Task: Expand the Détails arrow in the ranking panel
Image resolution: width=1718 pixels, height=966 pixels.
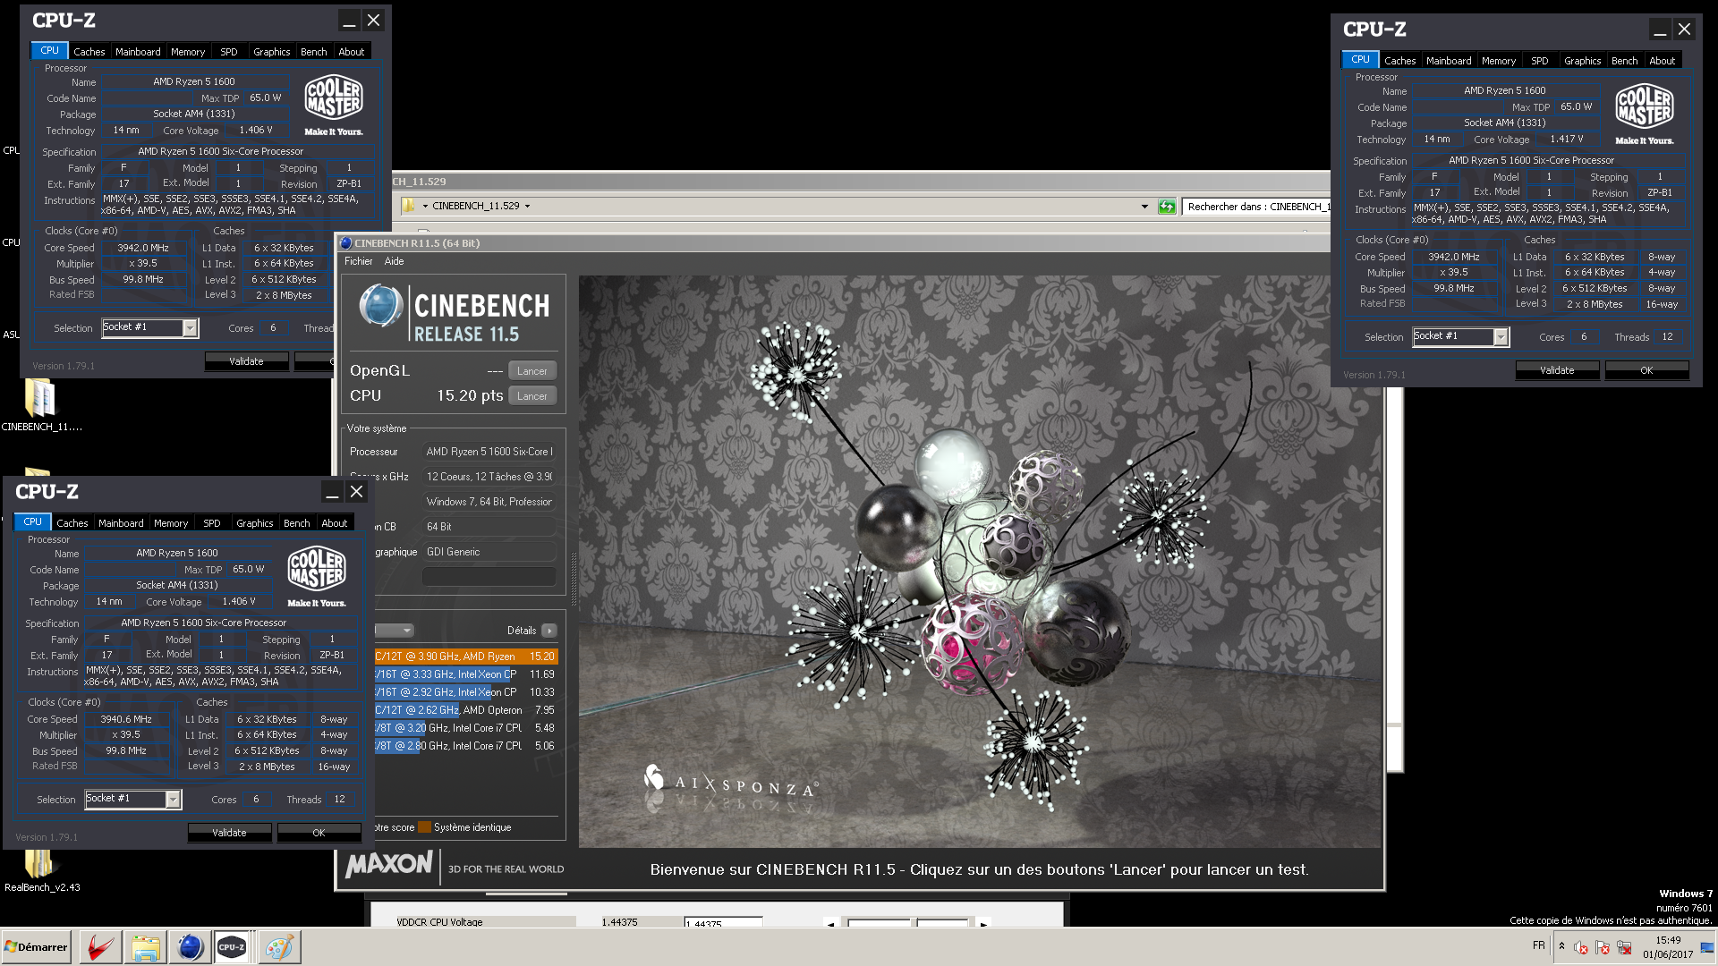Action: tap(549, 631)
